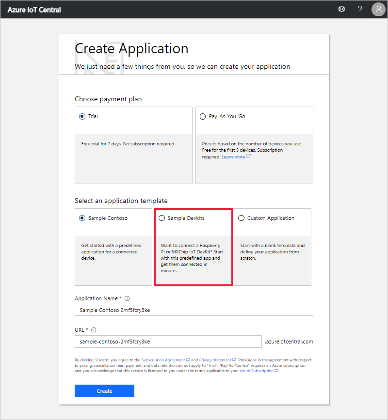Viewport: 388px width, 420px height.
Task: Open the Learn more link
Action: (x=234, y=156)
